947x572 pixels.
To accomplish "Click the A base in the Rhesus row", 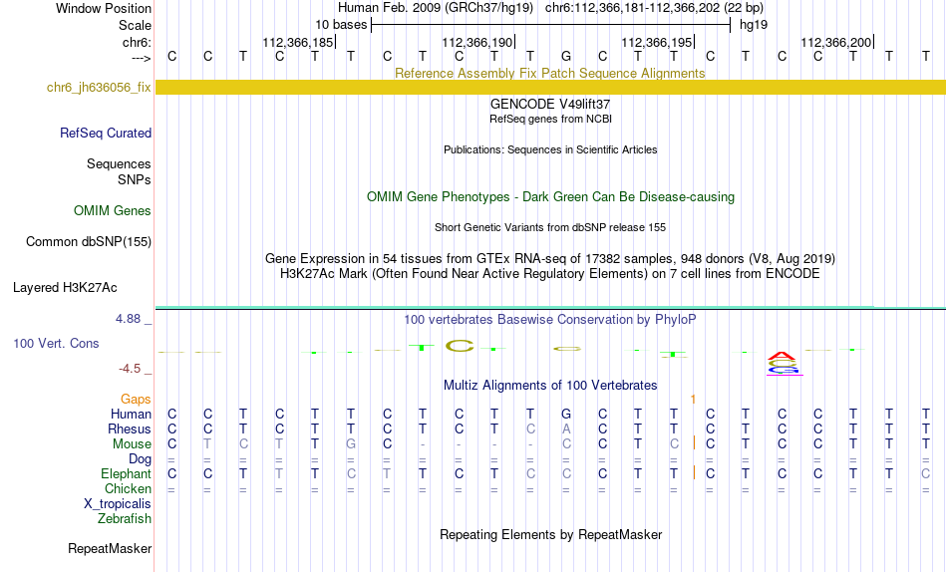I will 566,429.
